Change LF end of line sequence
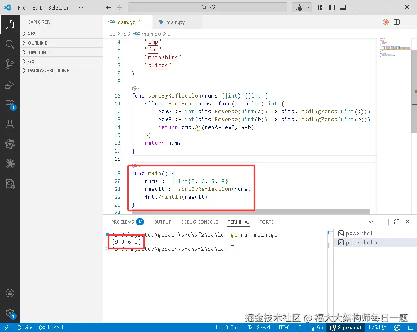This screenshot has width=417, height=332. coord(298,327)
